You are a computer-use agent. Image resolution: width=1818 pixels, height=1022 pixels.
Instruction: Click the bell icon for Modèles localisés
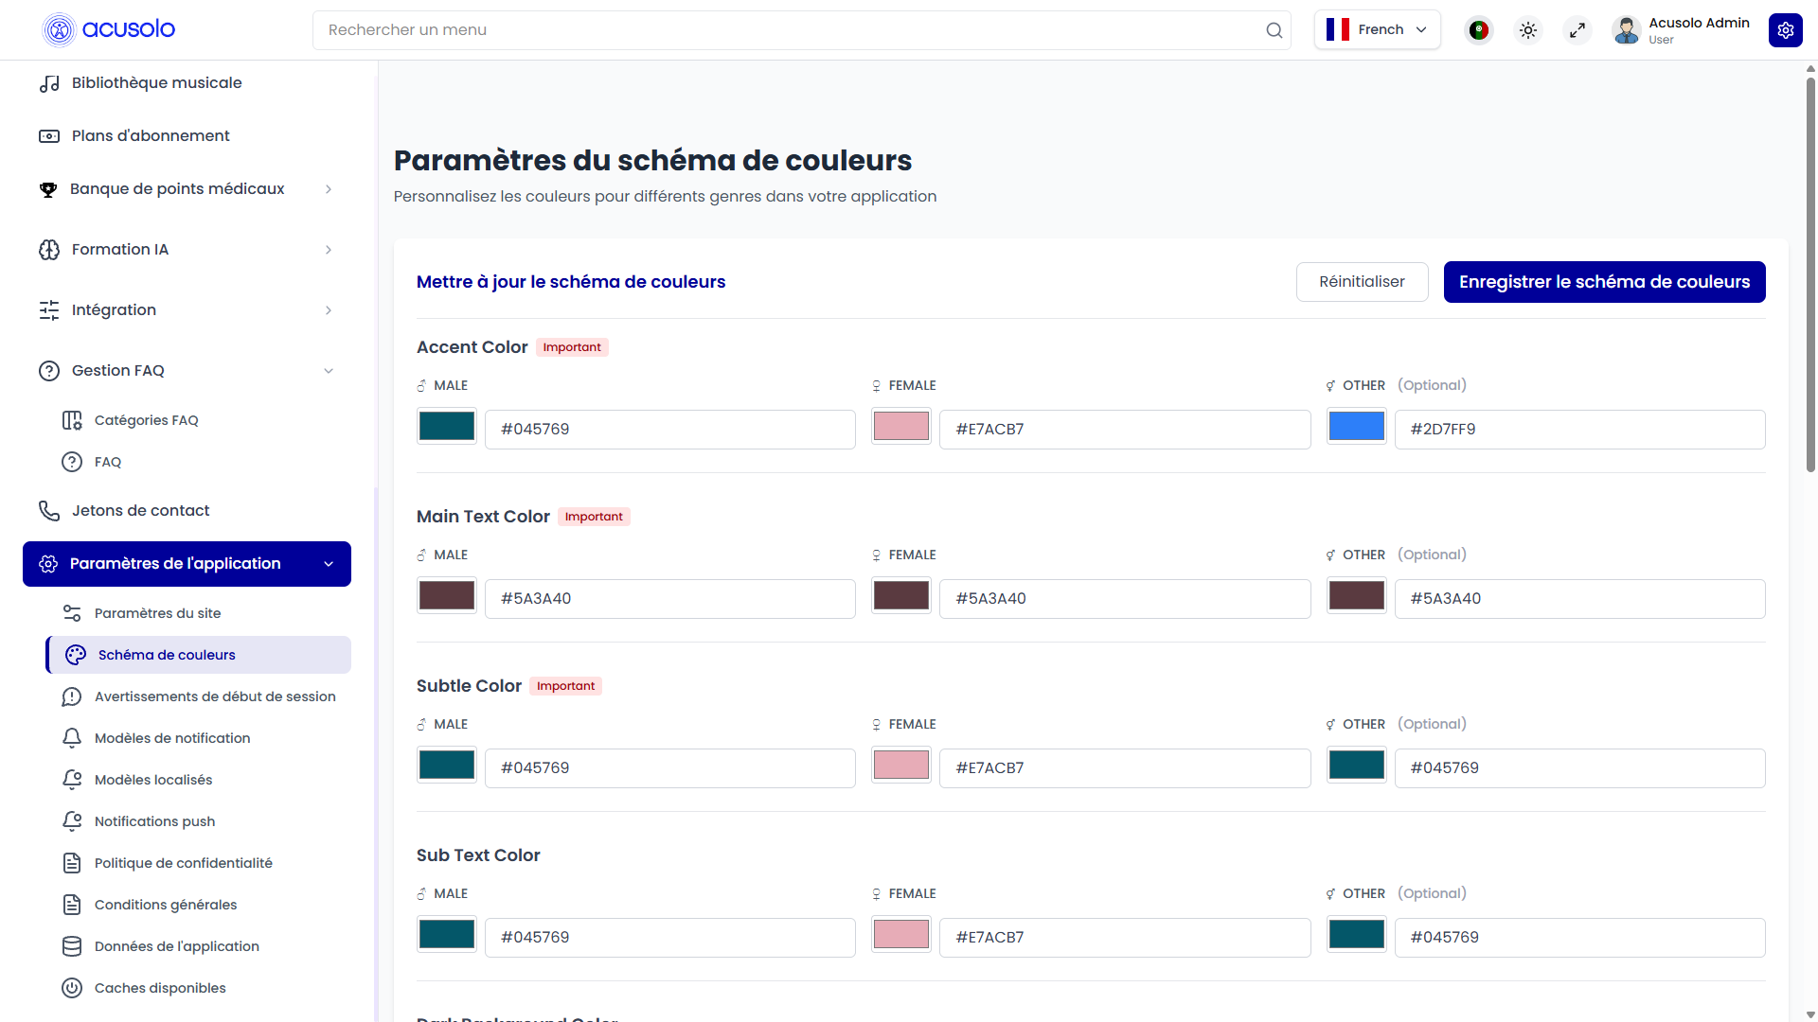pyautogui.click(x=72, y=780)
